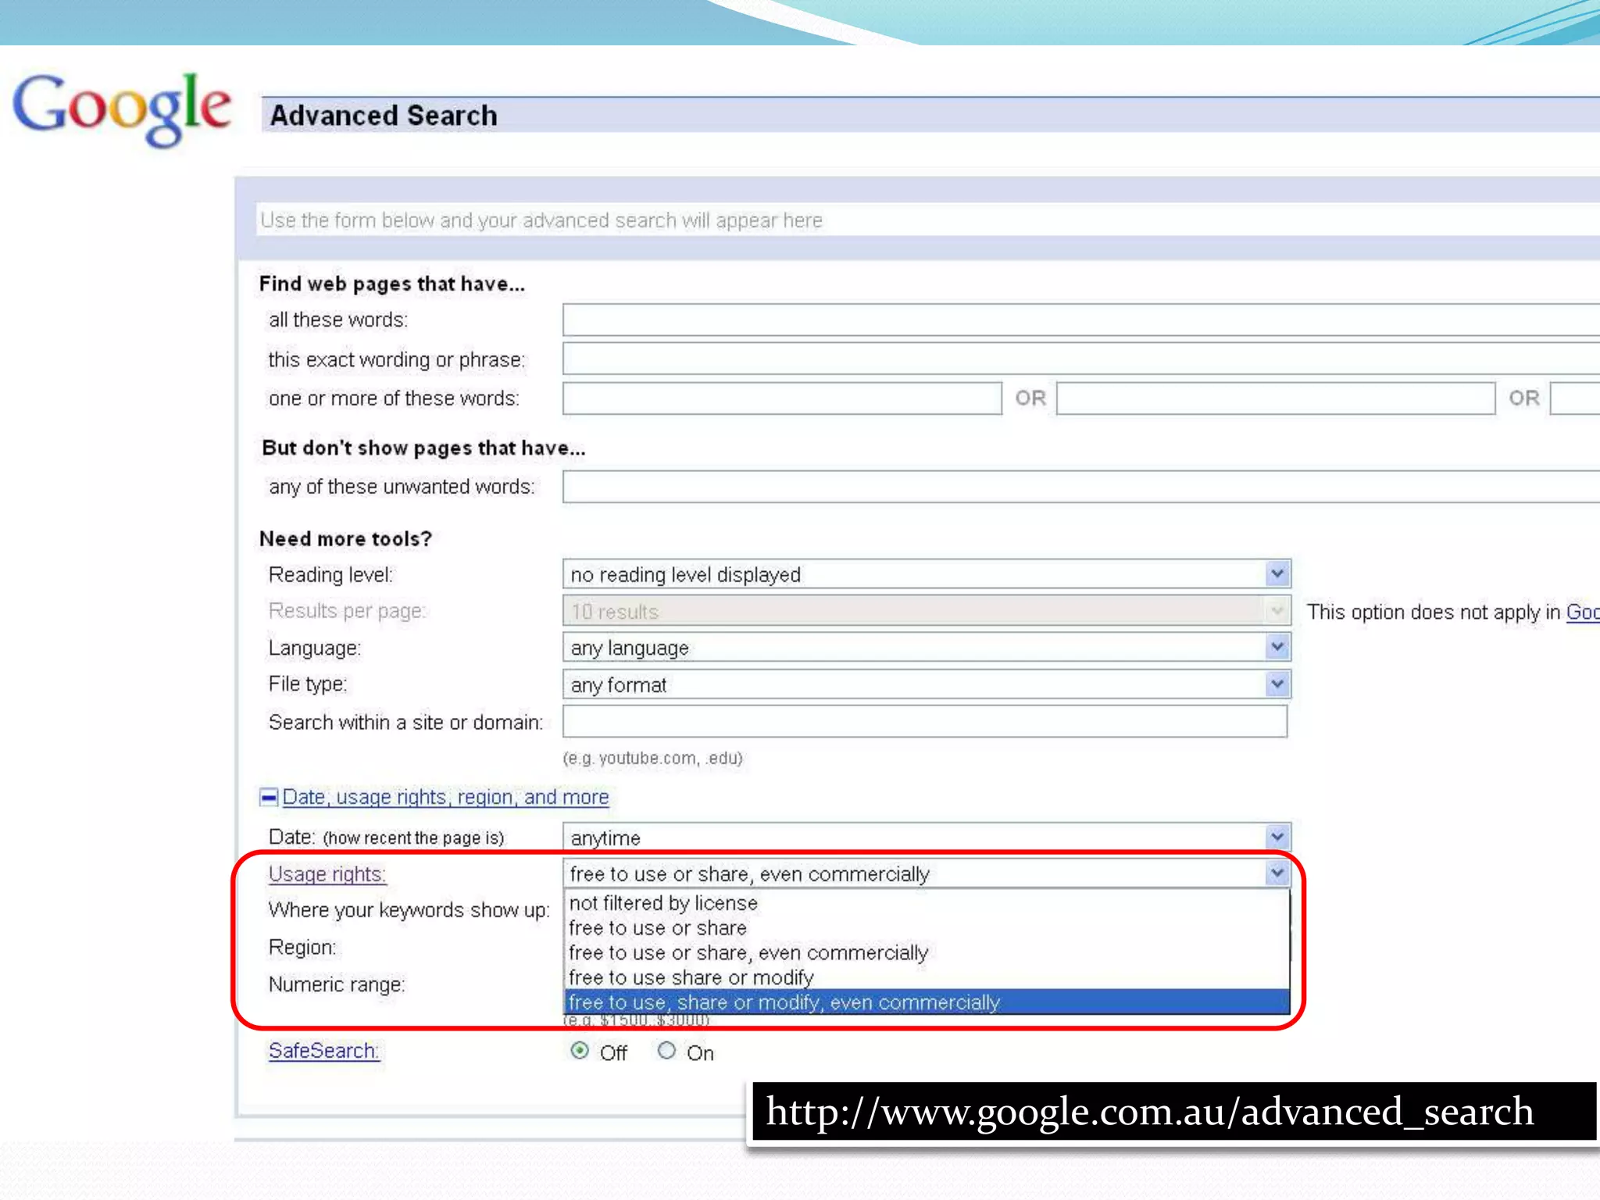Screen dimensions: 1600x1200
Task: Open the SafeSearch help link
Action: click(x=324, y=1051)
